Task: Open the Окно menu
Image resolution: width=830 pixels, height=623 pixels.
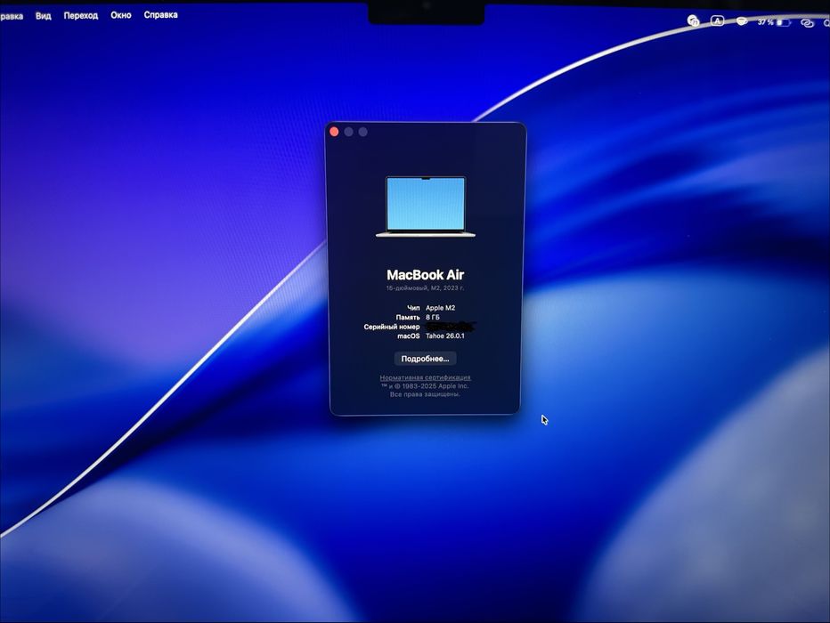Action: point(121,15)
